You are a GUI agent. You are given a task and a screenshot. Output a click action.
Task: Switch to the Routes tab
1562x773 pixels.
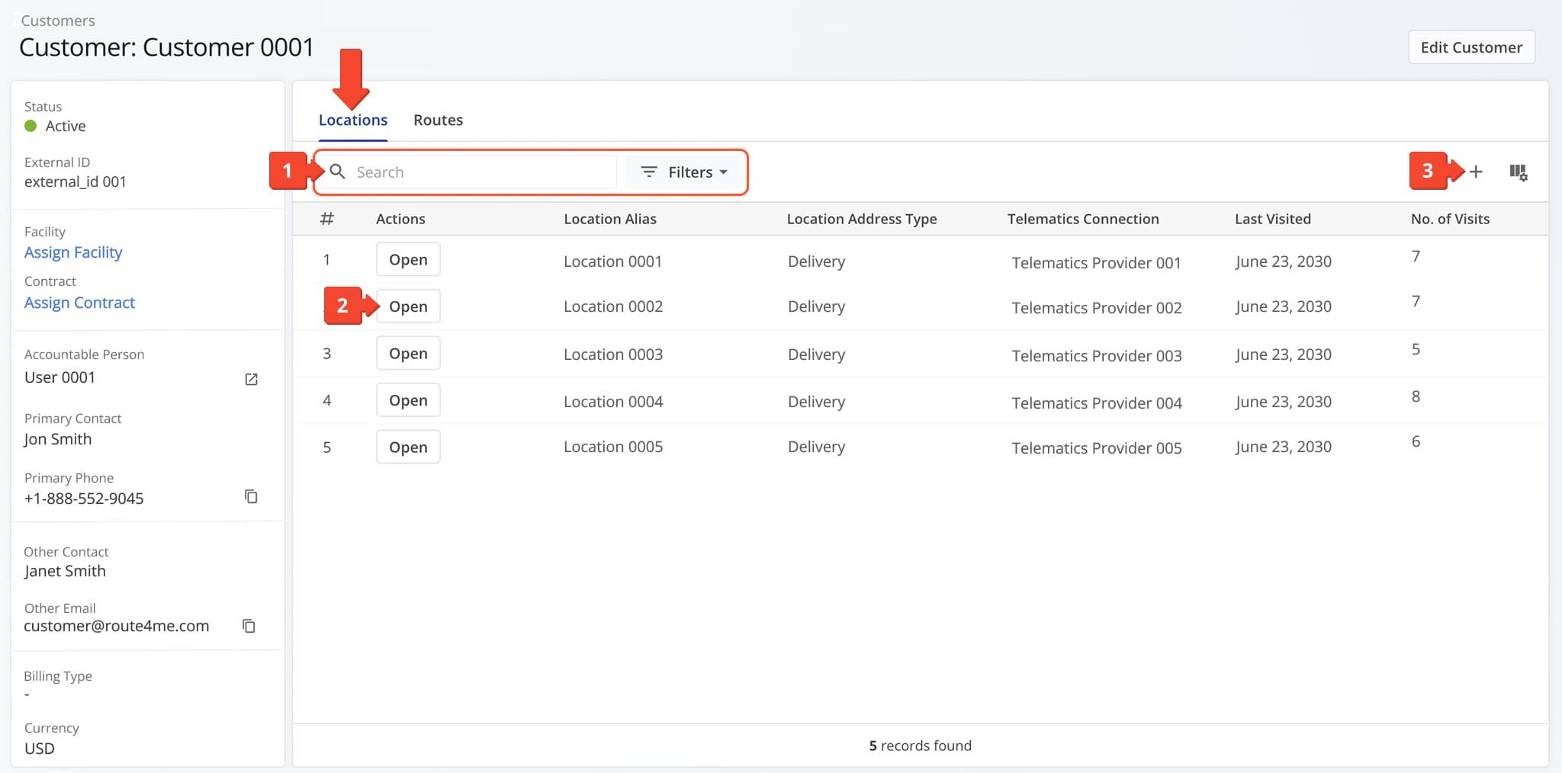click(438, 120)
